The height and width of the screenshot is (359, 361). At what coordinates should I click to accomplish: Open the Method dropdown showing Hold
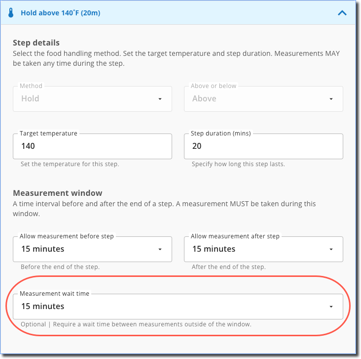(x=89, y=99)
